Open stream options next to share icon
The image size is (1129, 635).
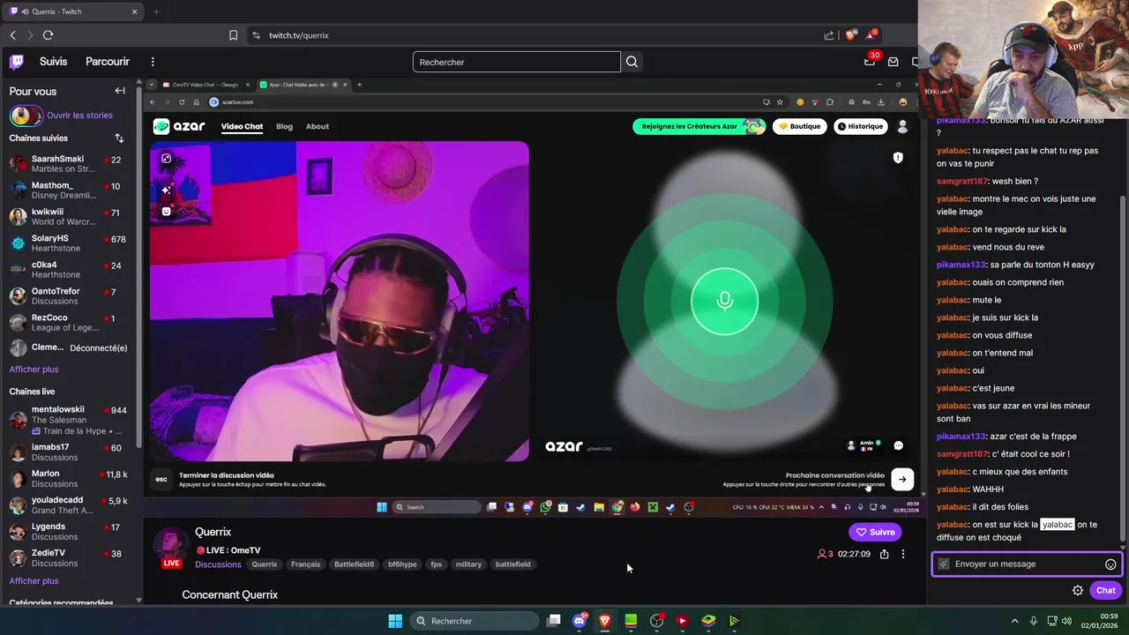click(902, 554)
